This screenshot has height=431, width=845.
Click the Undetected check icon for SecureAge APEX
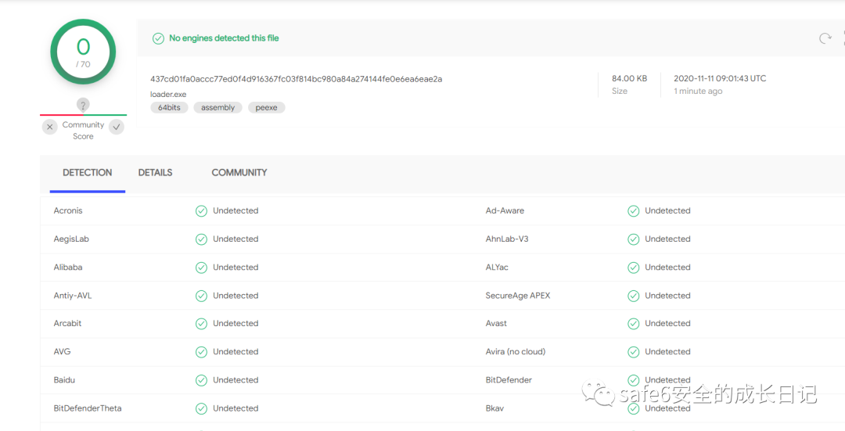pos(634,296)
